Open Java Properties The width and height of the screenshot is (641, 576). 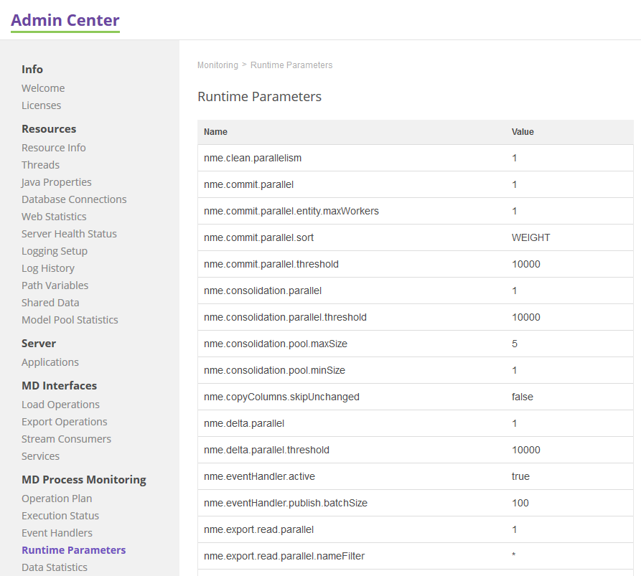[x=57, y=182]
